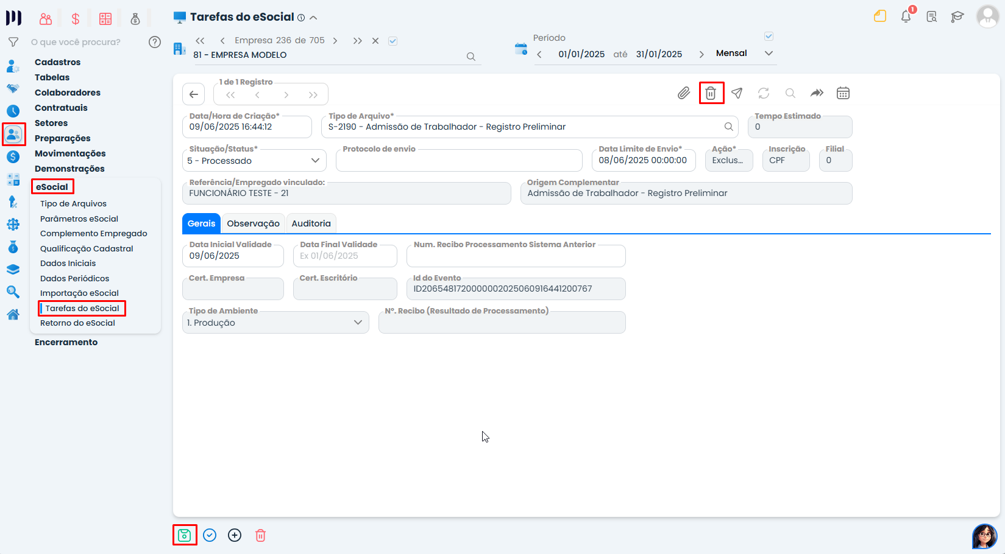Image resolution: width=1005 pixels, height=554 pixels.
Task: Click the trash icon in the record toolbar
Action: click(711, 93)
